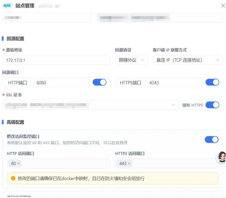Viewport: 226px width, 198px height.
Task: Click the 系统默认监控 80 和 443 description text
Action: click(67, 143)
